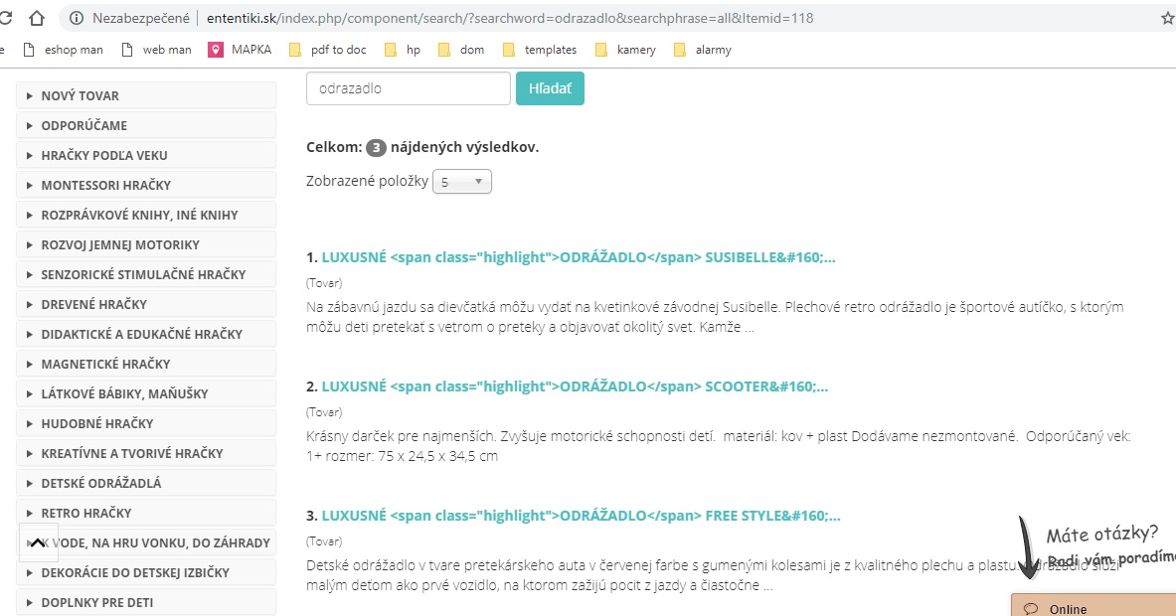The height and width of the screenshot is (616, 1176).
Task: Click the search field containing odrazadlo
Action: coord(408,88)
